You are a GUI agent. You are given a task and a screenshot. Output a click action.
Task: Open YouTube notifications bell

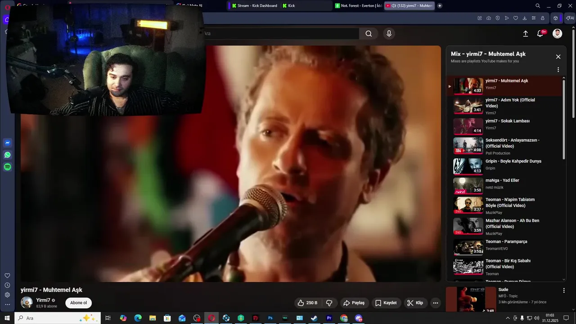[x=540, y=33]
